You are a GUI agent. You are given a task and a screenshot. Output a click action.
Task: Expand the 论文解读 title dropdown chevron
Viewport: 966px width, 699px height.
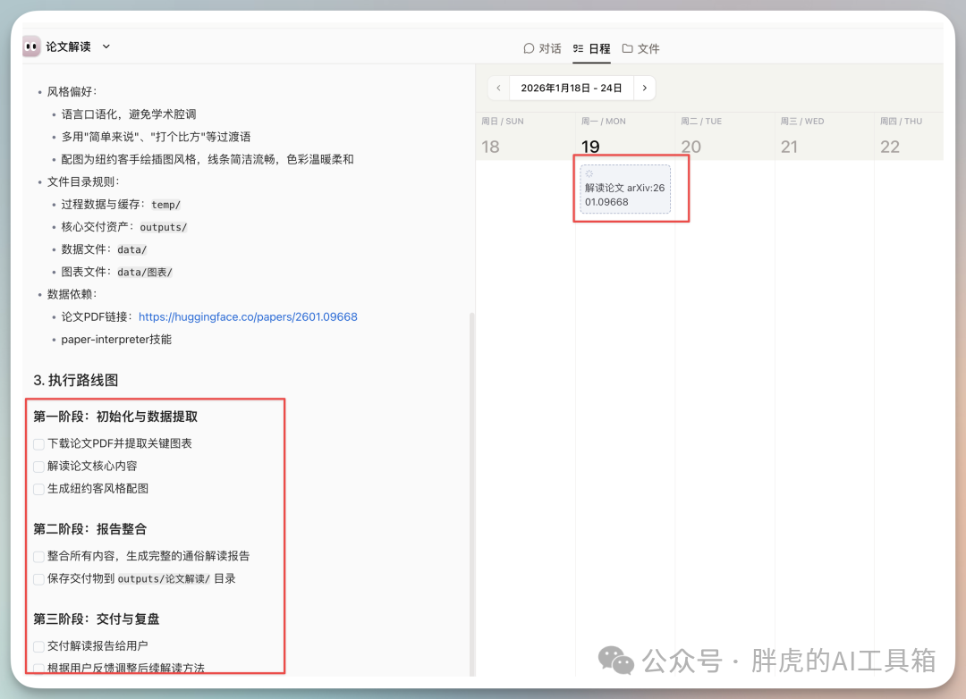[106, 46]
